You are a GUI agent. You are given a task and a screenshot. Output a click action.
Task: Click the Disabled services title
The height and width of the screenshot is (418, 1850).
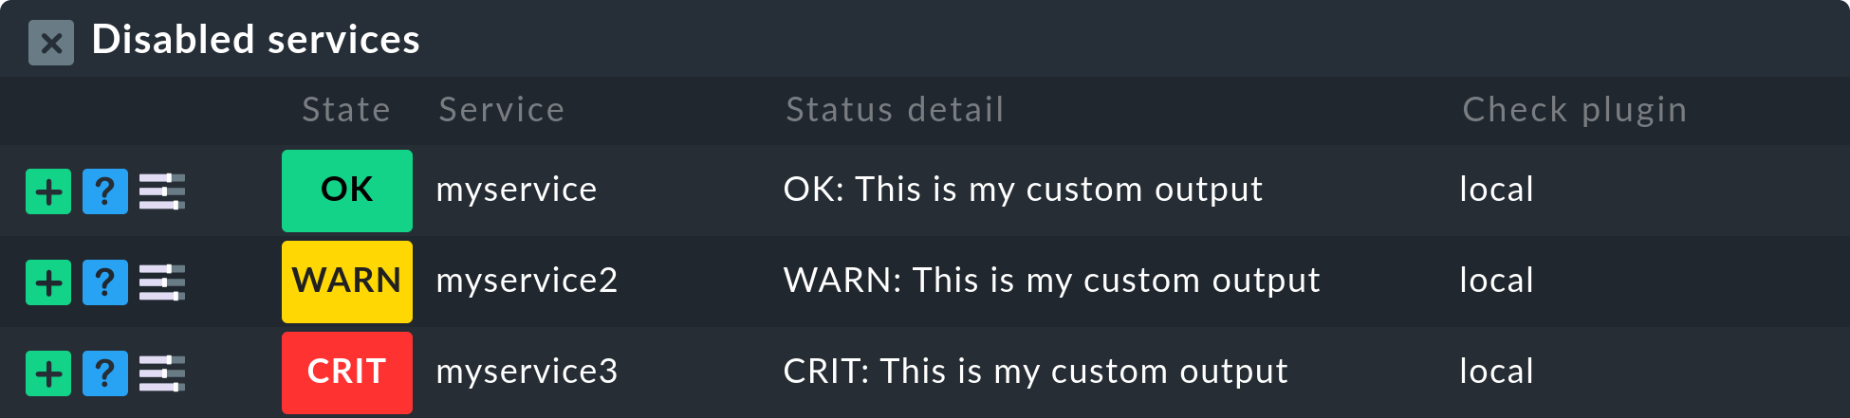pyautogui.click(x=256, y=41)
